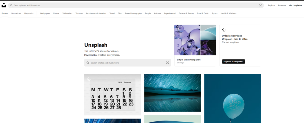Image resolution: width=304 pixels, height=123 pixels.
Task: Open the Advertise link
Action: pyautogui.click(x=282, y=5)
